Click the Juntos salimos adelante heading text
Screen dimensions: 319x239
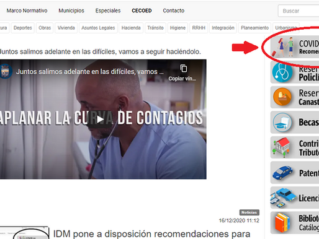coord(101,51)
